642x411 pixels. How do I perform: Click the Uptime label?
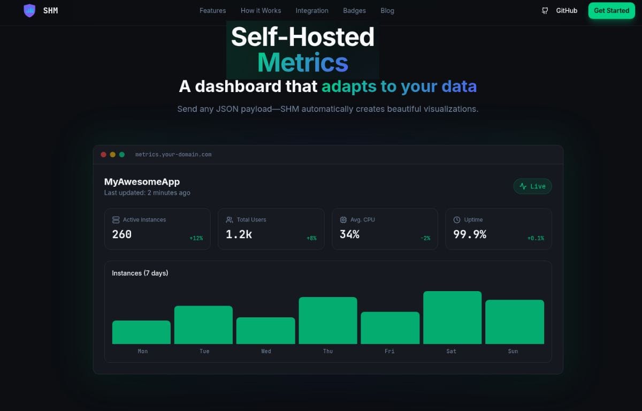tap(473, 220)
